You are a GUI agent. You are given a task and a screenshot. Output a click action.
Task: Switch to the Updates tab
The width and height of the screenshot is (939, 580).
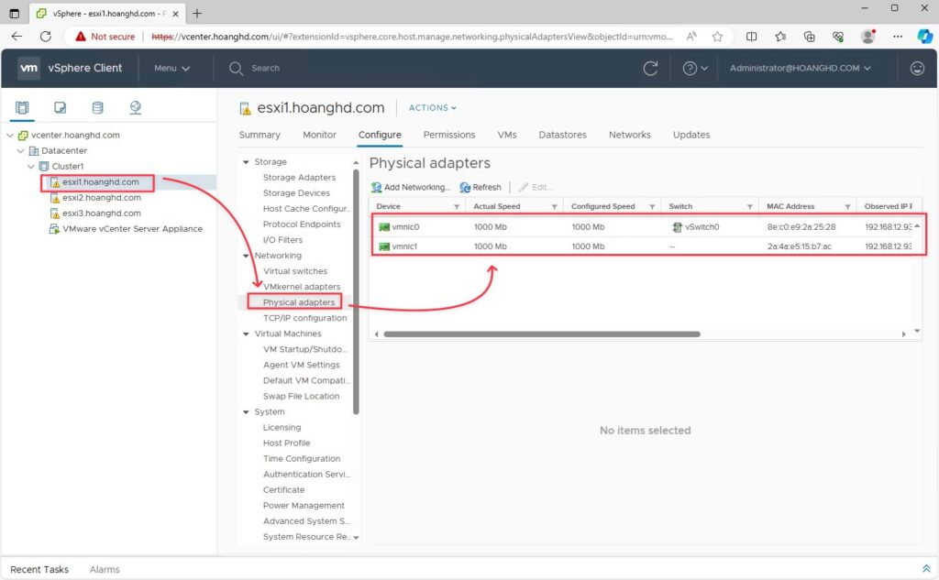[x=691, y=135]
